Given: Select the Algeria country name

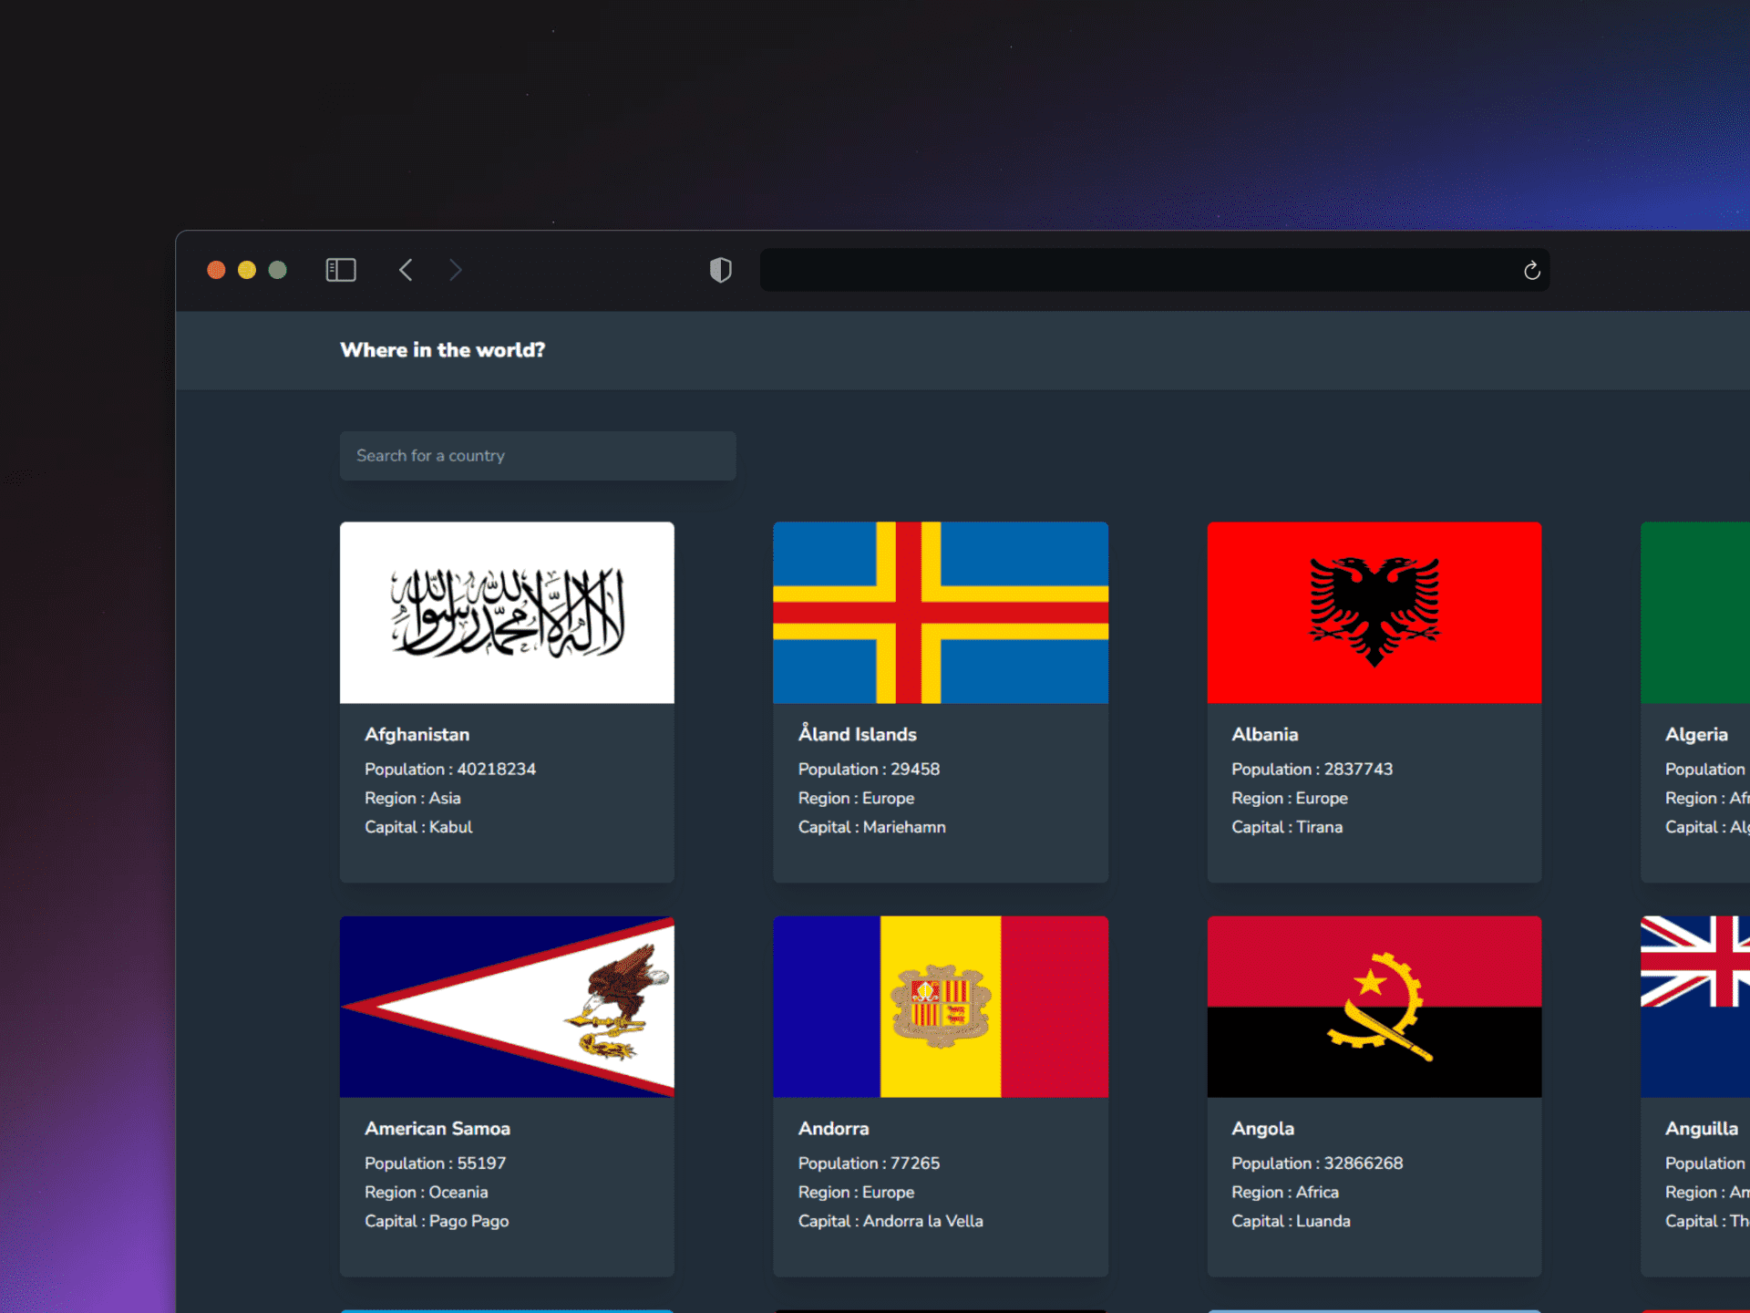Looking at the screenshot, I should point(1696,734).
